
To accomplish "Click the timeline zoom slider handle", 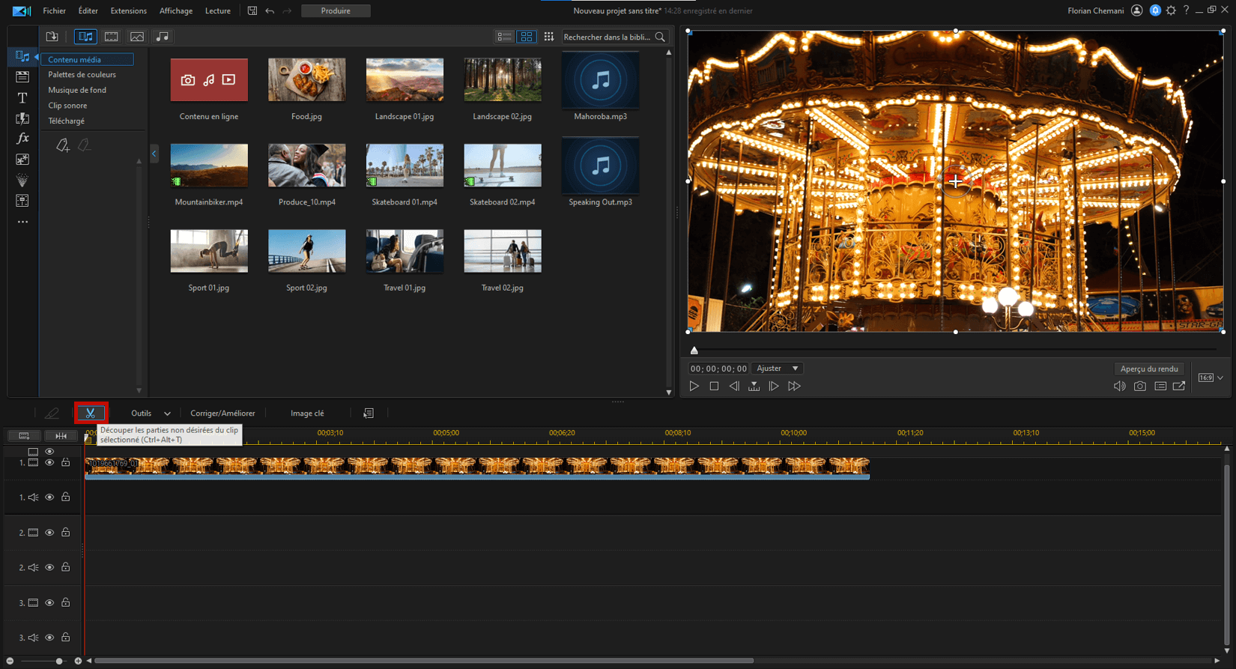I will pos(59,661).
